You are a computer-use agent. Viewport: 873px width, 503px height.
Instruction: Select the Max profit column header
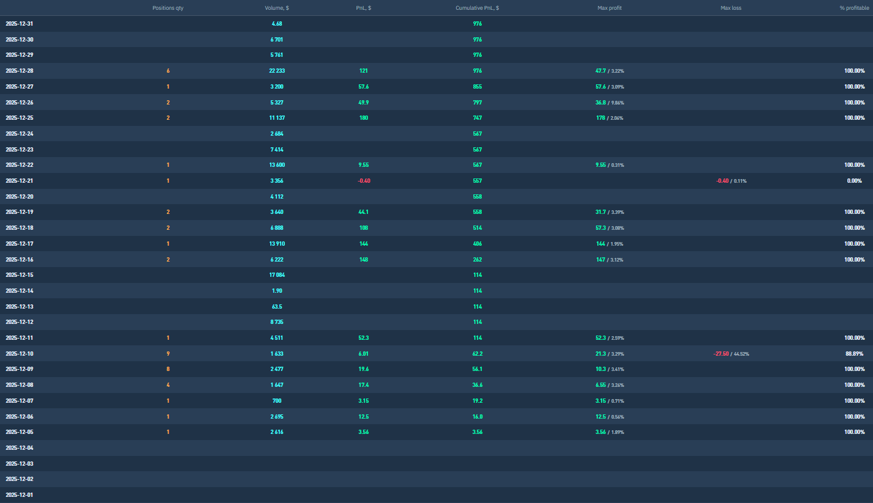tap(610, 8)
